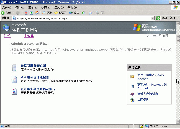Click the scrollbar down arrow at bottom
Screen dimensions: 180x129
pyautogui.click(x=178, y=122)
